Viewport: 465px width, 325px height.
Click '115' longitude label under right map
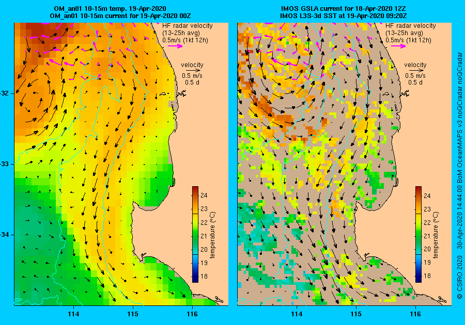356,314
